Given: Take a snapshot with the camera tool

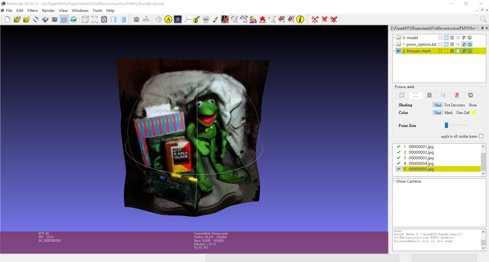Looking at the screenshot, I should (55, 19).
